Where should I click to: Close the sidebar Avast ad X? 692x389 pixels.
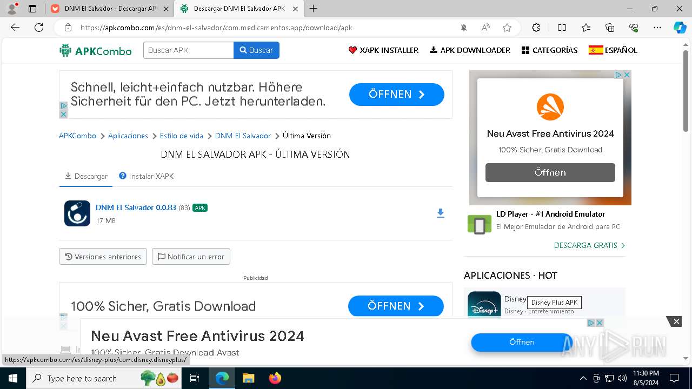tap(627, 75)
